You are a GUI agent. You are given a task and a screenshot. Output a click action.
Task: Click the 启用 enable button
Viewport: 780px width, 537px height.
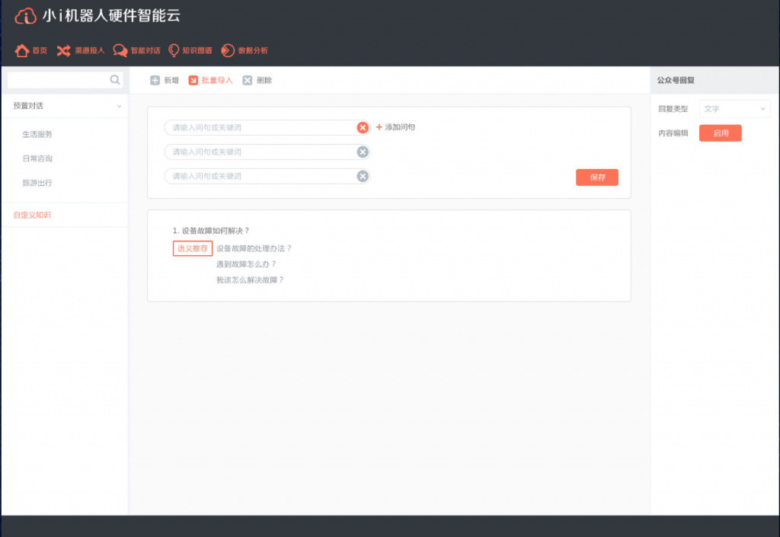(x=720, y=133)
